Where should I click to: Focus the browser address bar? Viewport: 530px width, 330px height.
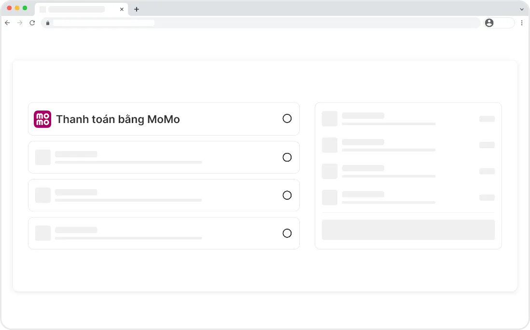tap(261, 23)
